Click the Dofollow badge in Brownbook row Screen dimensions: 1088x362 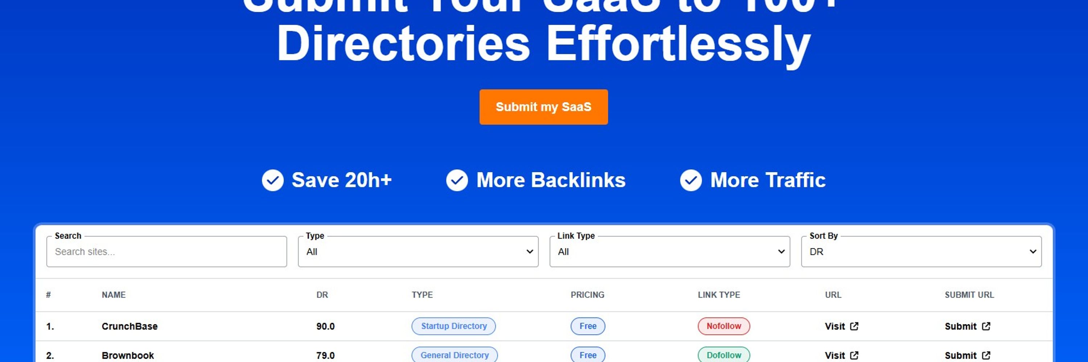[724, 355]
